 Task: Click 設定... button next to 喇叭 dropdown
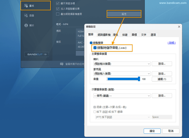pyautogui.click(x=162, y=64)
